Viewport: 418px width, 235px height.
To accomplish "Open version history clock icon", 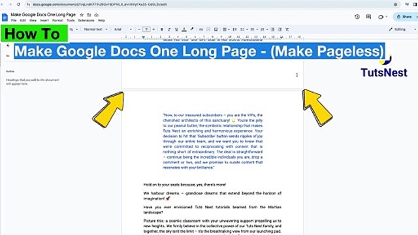I will pyautogui.click(x=357, y=17).
